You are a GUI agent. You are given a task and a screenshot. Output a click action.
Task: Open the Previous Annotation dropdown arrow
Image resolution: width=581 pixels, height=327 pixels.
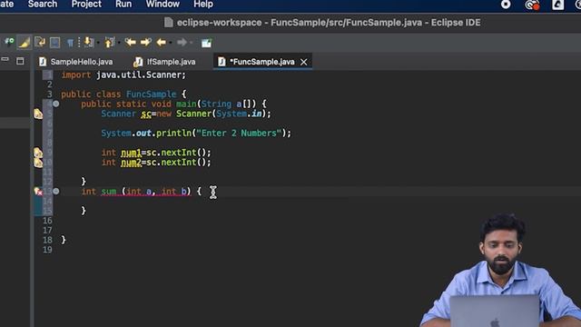coord(119,43)
